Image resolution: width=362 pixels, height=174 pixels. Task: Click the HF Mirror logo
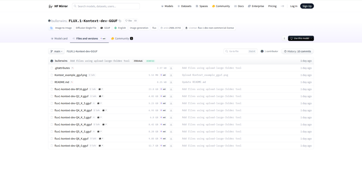point(58,6)
